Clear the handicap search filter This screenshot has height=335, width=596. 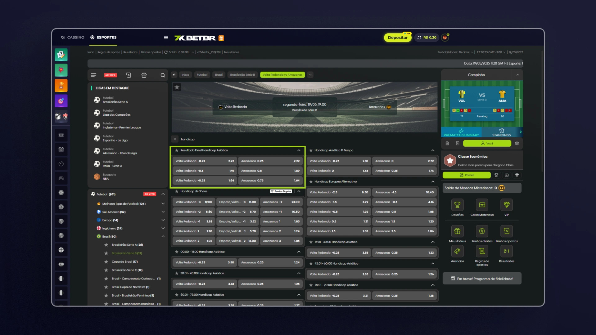click(175, 139)
